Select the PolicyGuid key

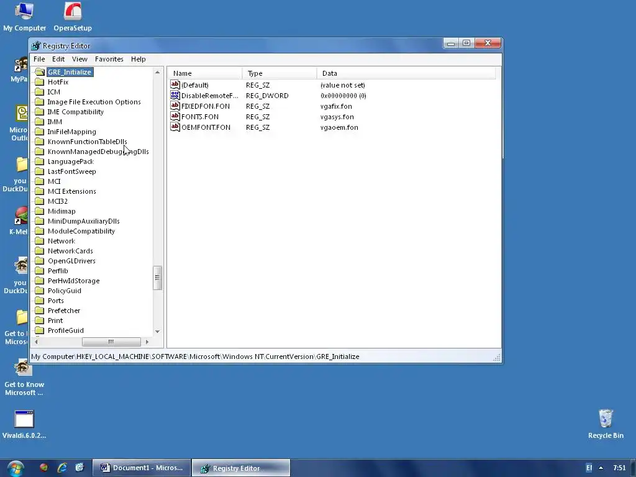tap(65, 291)
